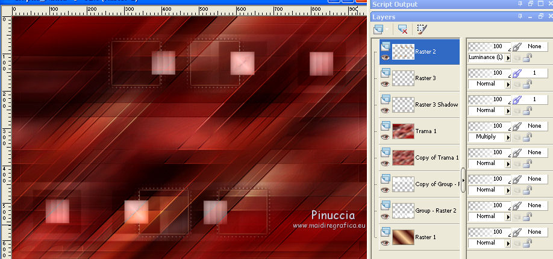
Task: Open the blend mode dropdown for Raster 3
Action: click(508, 84)
